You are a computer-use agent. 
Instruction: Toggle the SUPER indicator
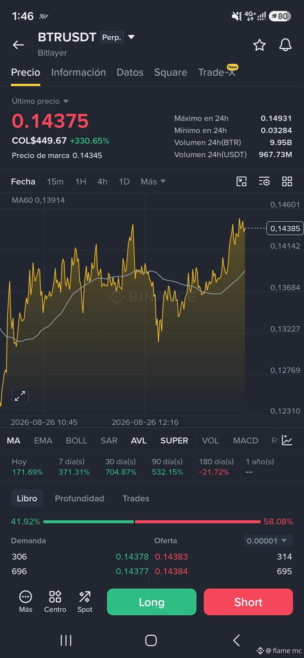click(x=174, y=440)
